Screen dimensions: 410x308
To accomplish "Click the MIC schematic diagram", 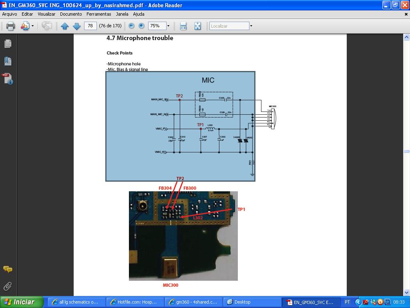I will (181, 126).
